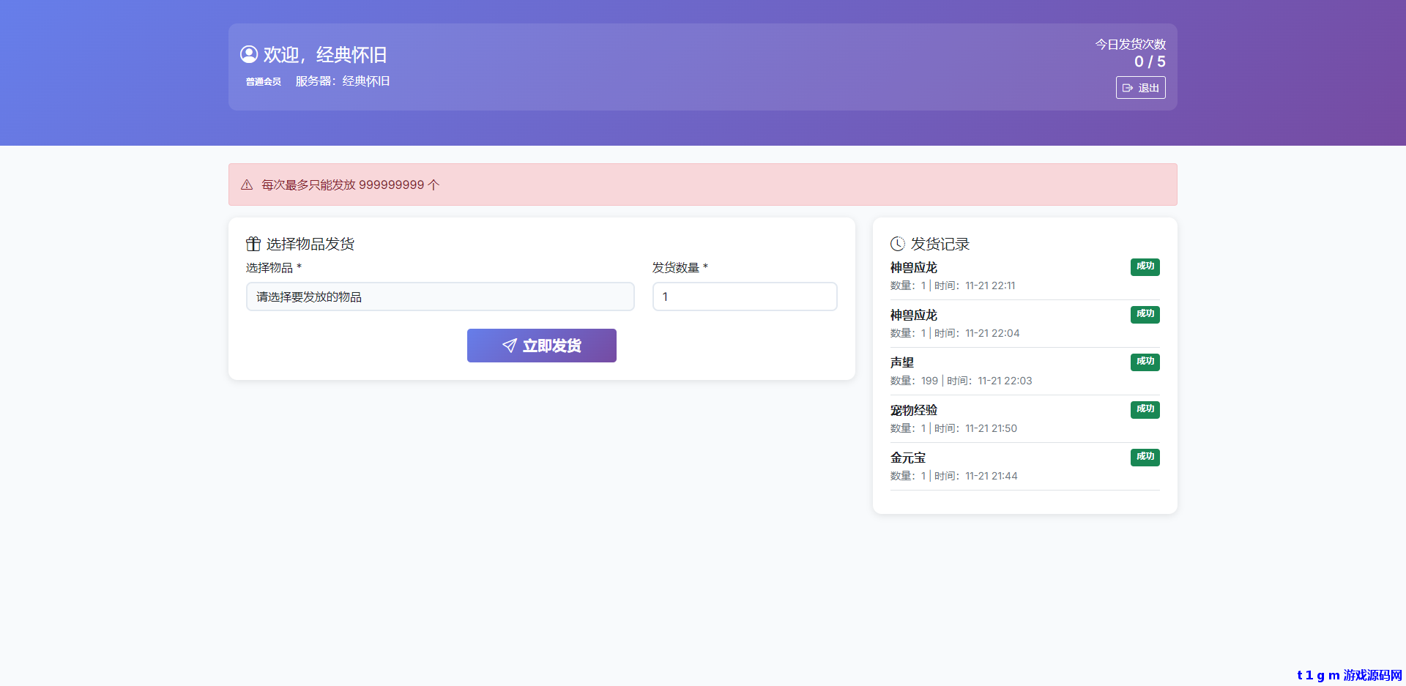
Task: Click the 宠物经验 record 成功 badge
Action: tap(1145, 409)
